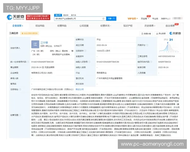This screenshot has height=152, width=190.
Task: Open the 百宝箱 dropdown menu
Action: pos(145,19)
